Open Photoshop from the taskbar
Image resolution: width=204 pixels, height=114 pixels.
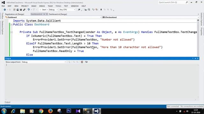click(x=69, y=111)
